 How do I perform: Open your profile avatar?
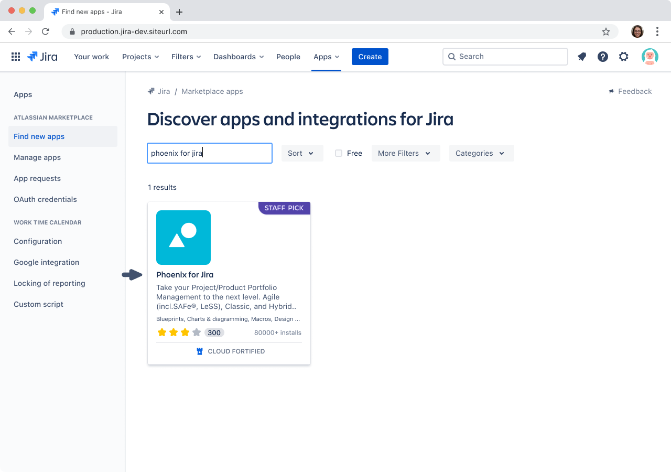click(x=650, y=56)
